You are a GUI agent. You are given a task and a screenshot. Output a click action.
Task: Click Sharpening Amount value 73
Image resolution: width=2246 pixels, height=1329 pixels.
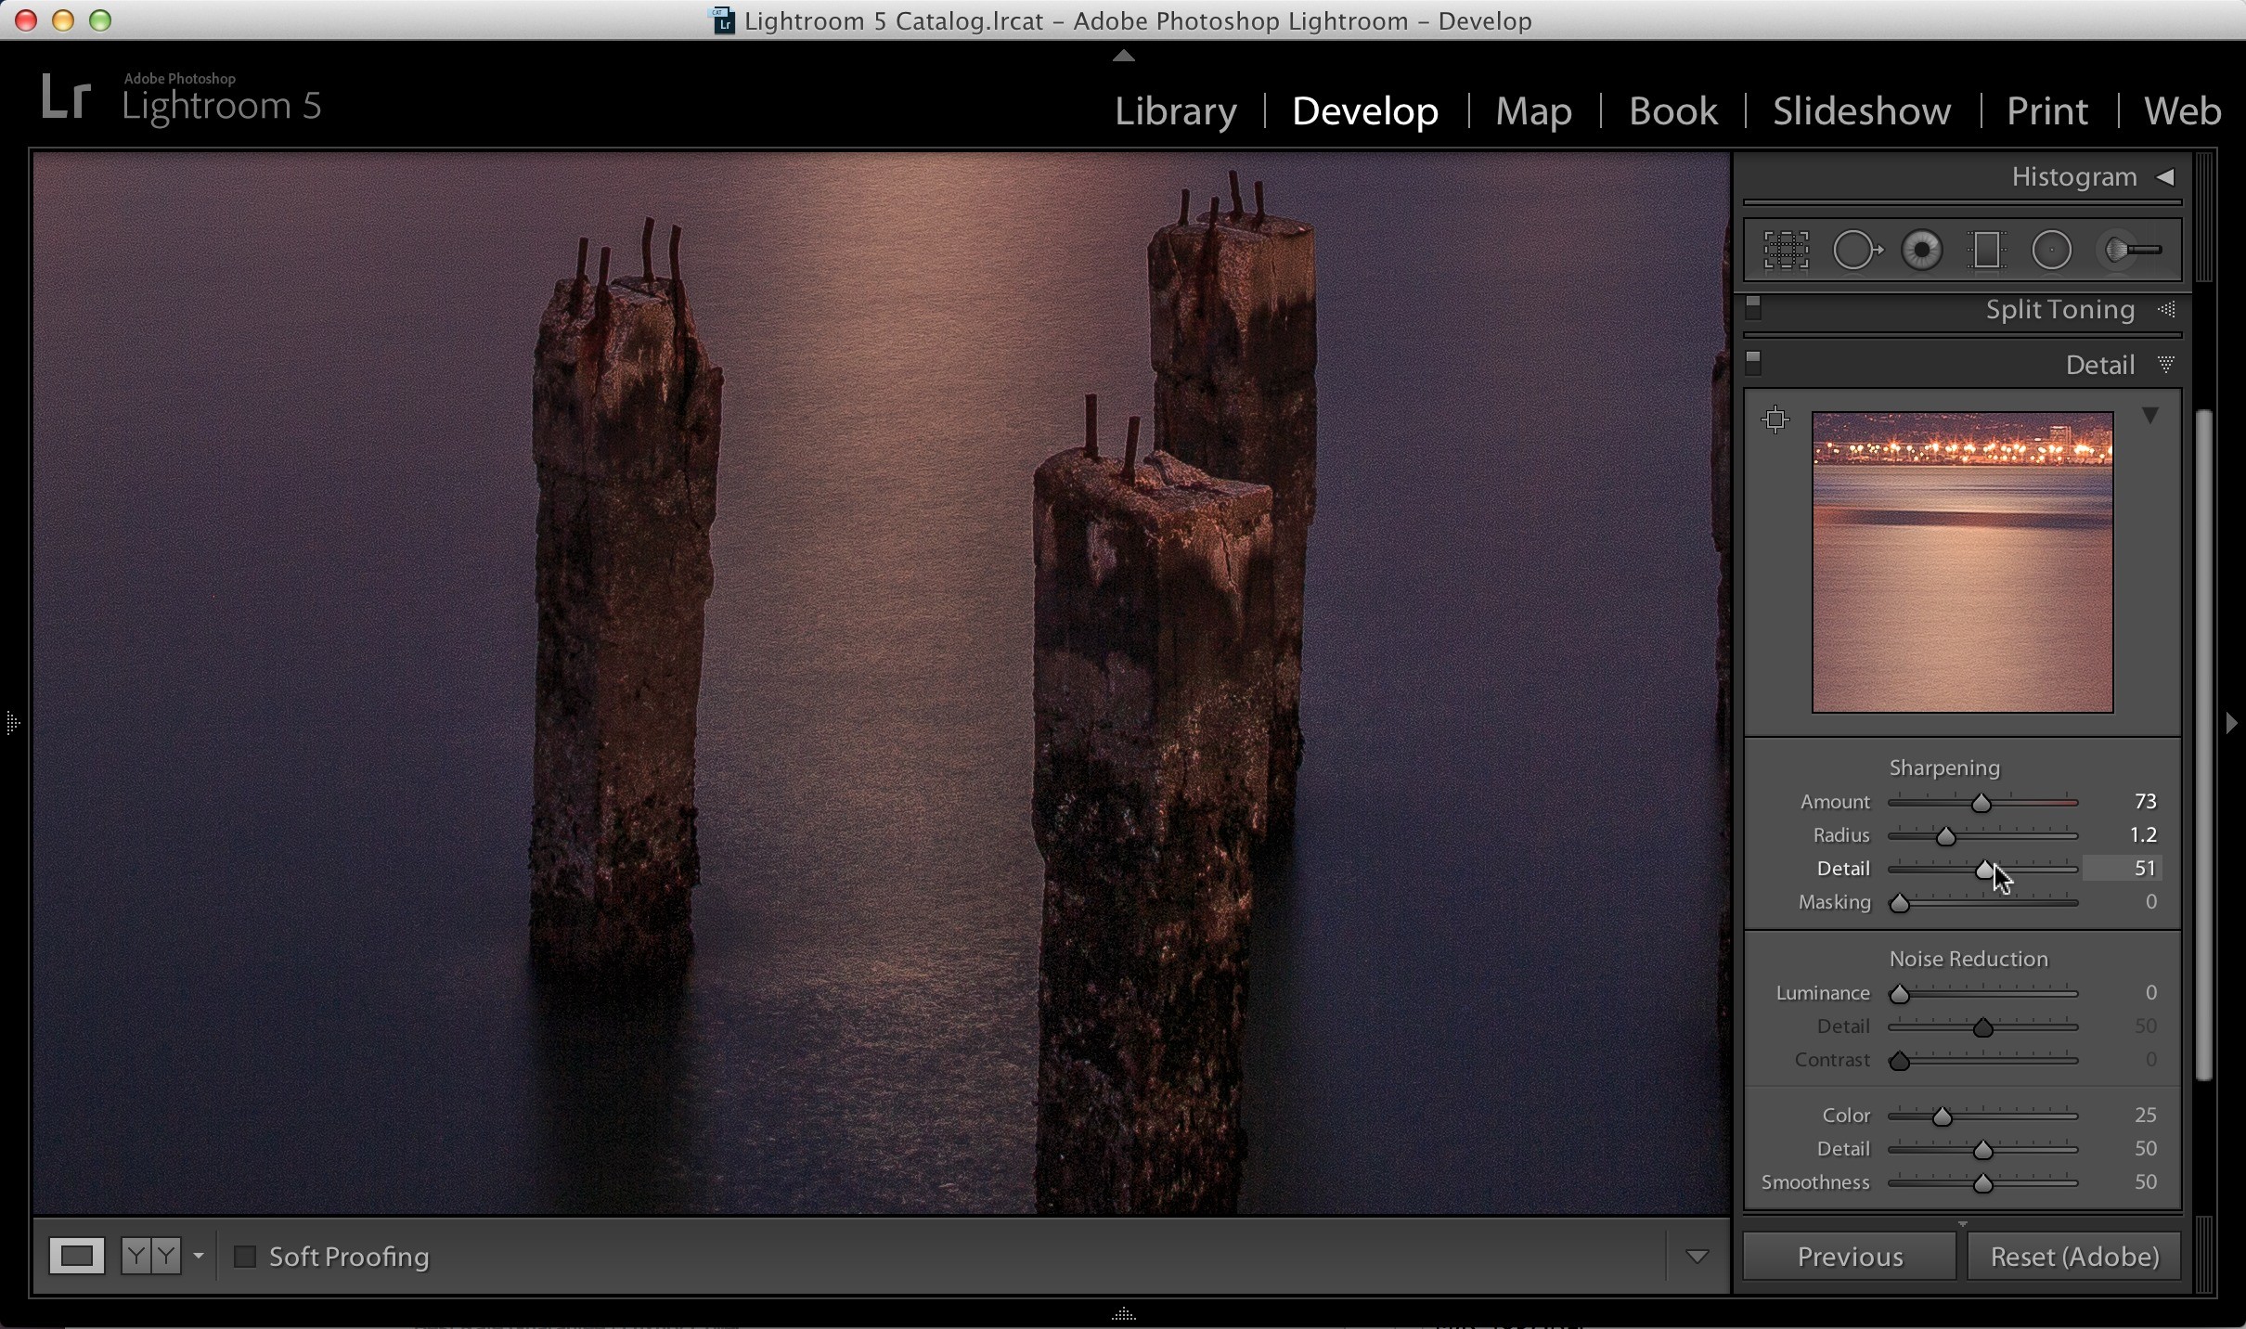click(2145, 802)
